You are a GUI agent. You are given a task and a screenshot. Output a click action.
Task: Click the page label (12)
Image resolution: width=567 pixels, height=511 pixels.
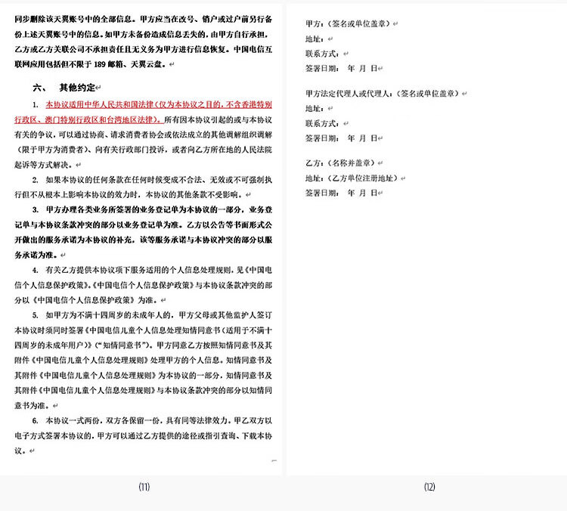point(429,488)
